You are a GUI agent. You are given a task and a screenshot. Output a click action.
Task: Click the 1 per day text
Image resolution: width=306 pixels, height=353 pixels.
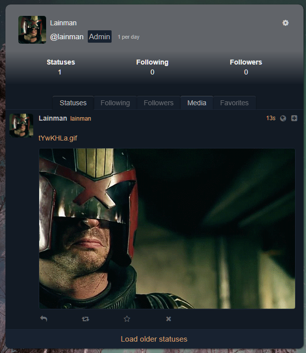pos(128,37)
